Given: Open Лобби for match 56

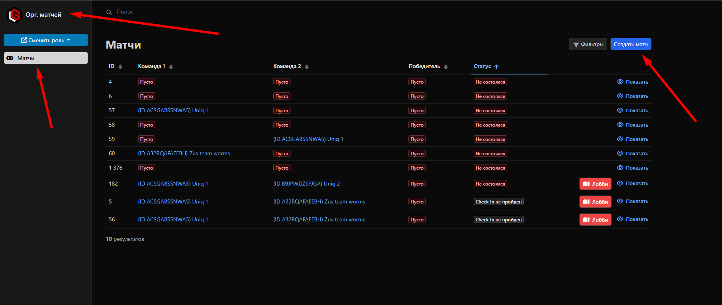Looking at the screenshot, I should click(595, 220).
